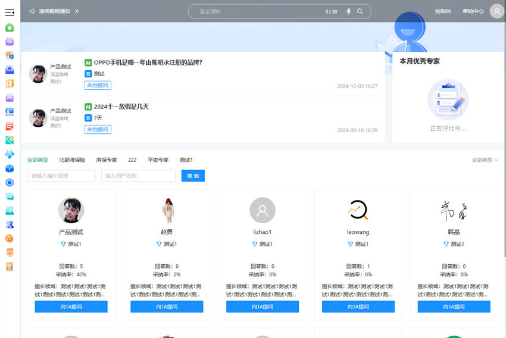
Task: Click the blue 搜索 button
Action: [193, 176]
